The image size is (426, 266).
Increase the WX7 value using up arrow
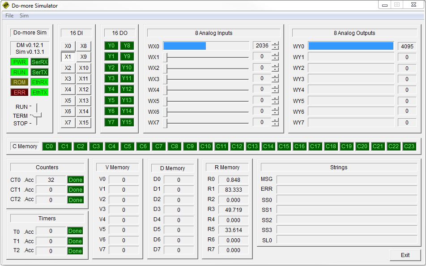275,120
